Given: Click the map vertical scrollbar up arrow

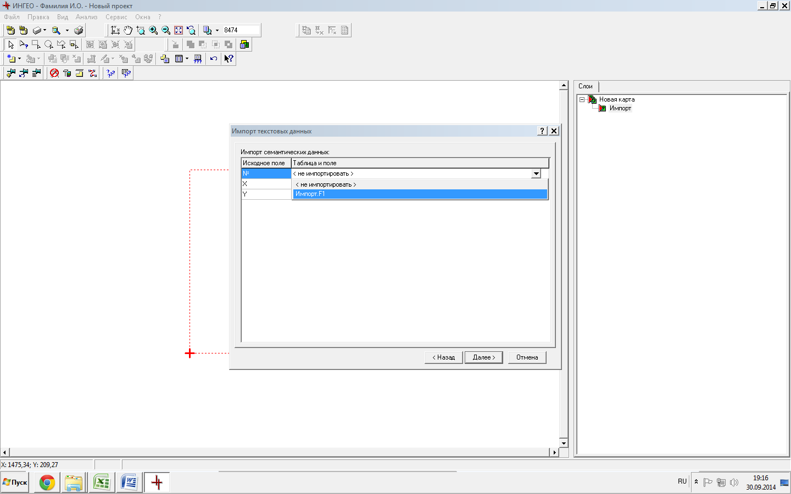Looking at the screenshot, I should coord(564,86).
